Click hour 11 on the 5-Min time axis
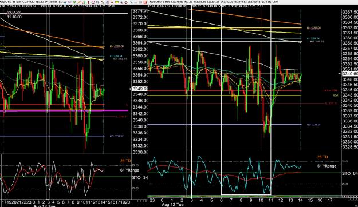Image resolution: width=358 pixels, height=207 pixels. pyautogui.click(x=271, y=200)
